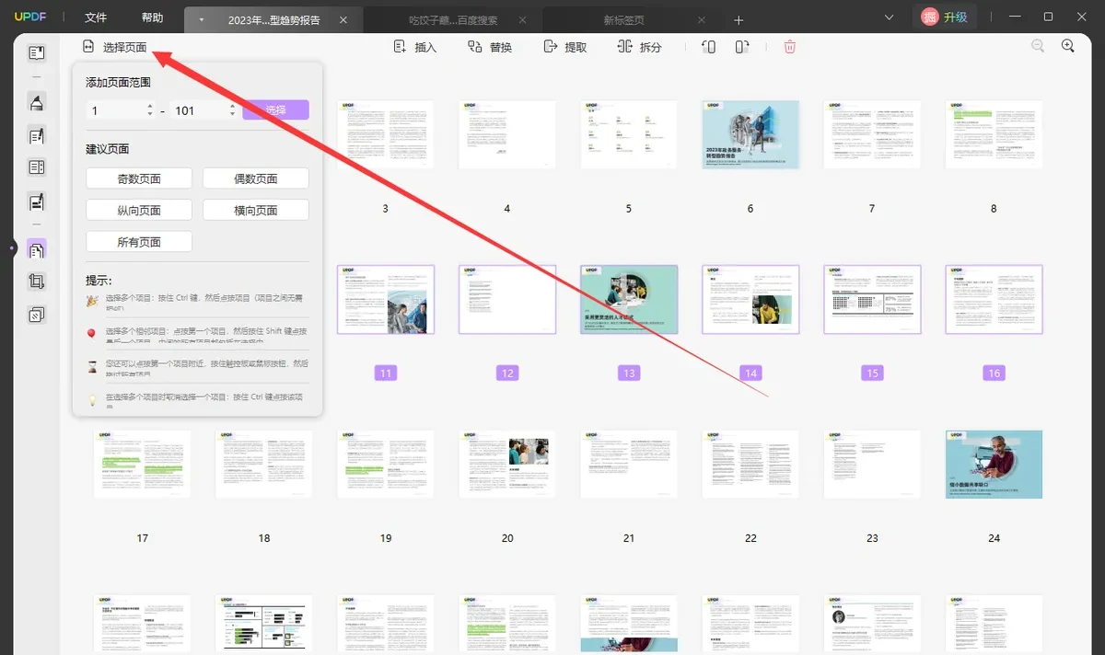The height and width of the screenshot is (655, 1105).
Task: Click the 奇数页面 button
Action: pos(139,179)
